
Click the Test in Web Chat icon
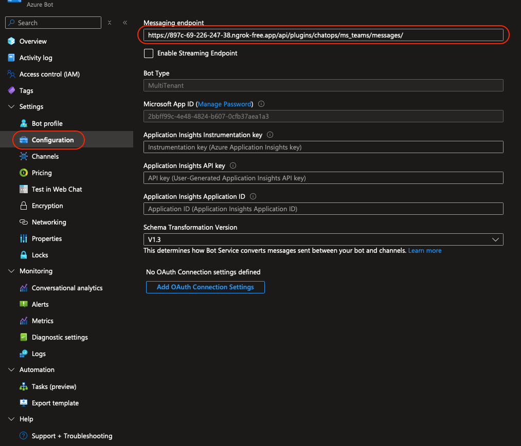[24, 189]
